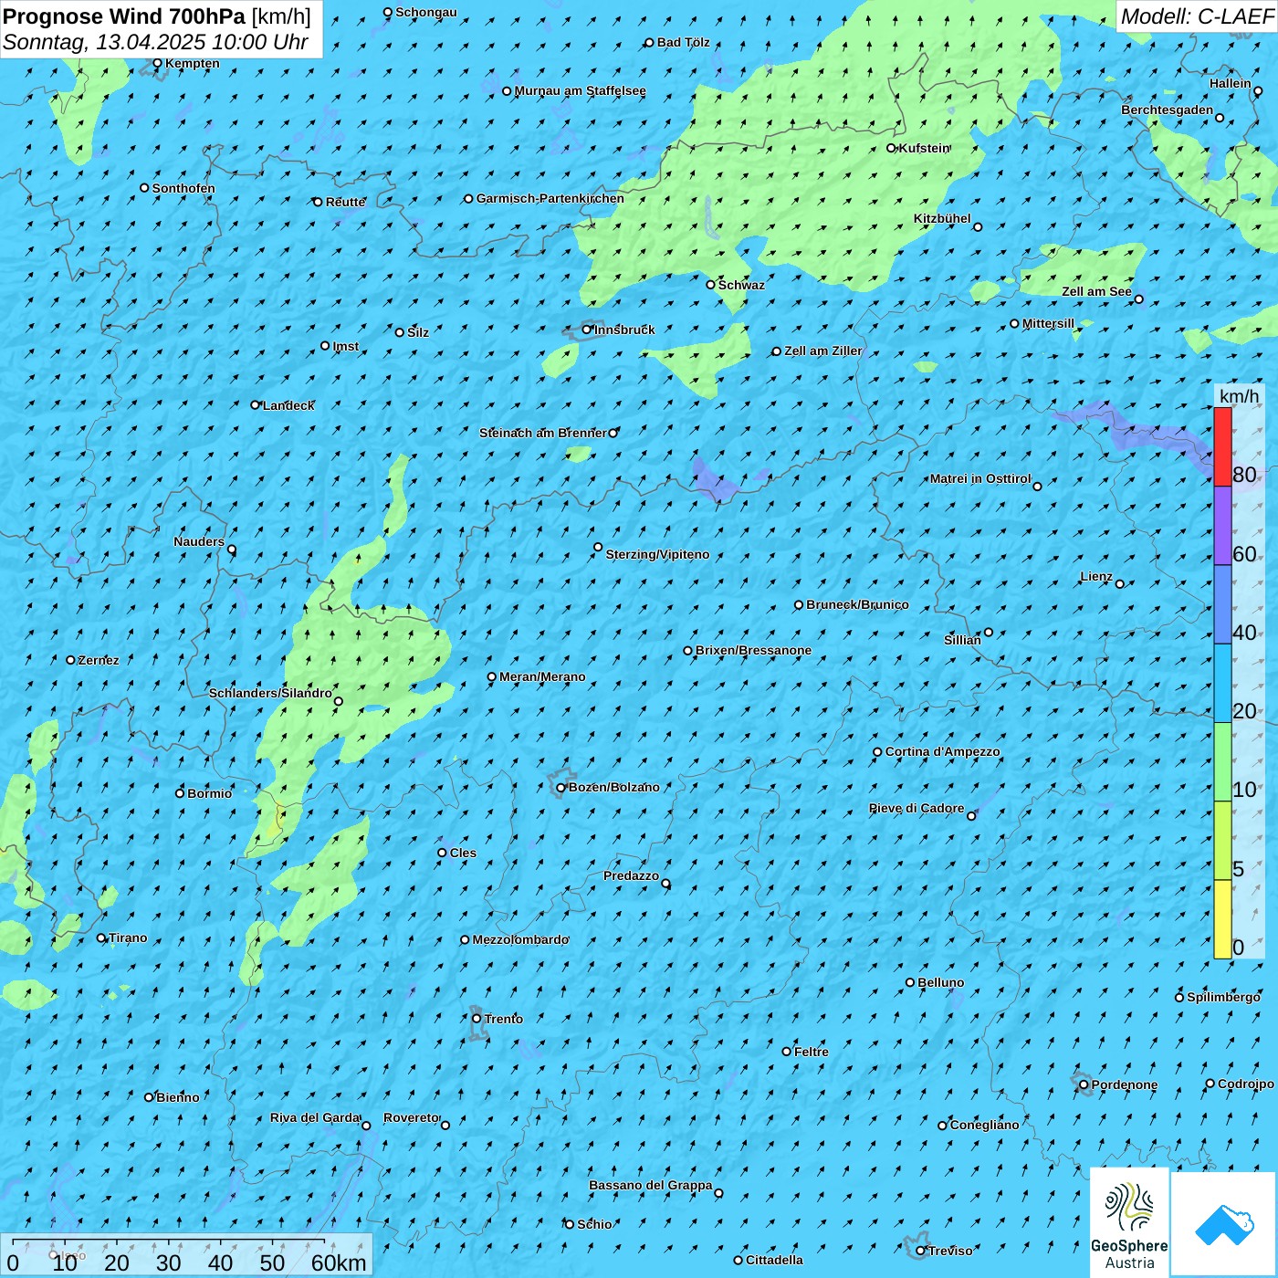This screenshot has height=1278, width=1278.
Task: Click the Schio label
Action: point(594,1224)
